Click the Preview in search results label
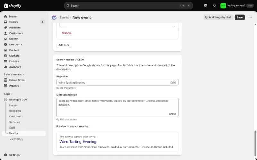Image resolution: width=257 pixels, height=160 pixels. click(72, 126)
